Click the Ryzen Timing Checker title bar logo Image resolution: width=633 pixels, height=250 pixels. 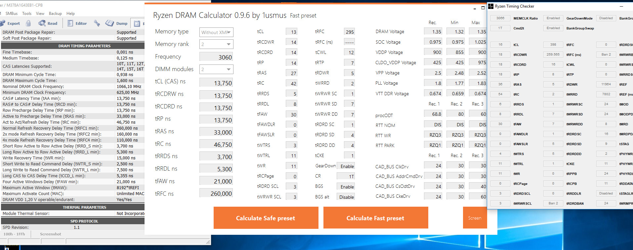coord(491,6)
